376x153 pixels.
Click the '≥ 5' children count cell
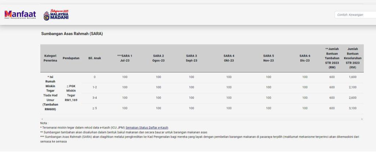[94, 108]
